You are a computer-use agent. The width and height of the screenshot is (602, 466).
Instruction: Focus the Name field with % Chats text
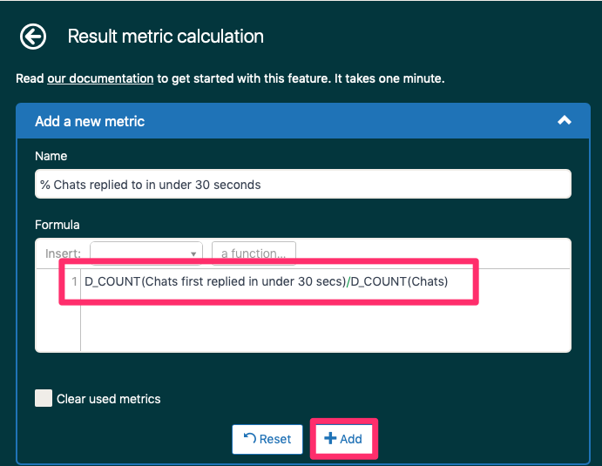click(x=303, y=185)
